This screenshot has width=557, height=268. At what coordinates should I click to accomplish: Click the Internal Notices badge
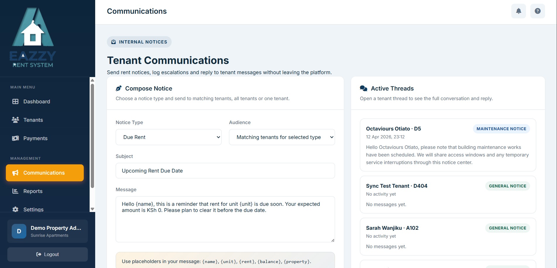(139, 42)
